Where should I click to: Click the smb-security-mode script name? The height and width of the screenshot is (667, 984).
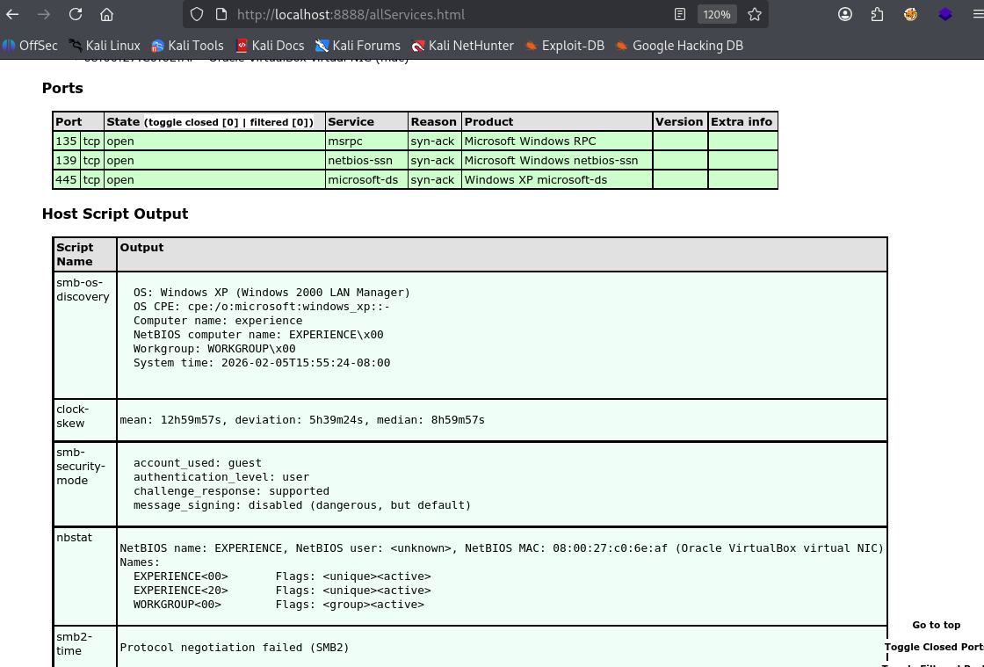(x=81, y=467)
